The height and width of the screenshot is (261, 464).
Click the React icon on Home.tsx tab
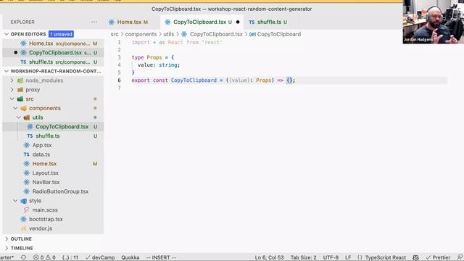pos(111,22)
